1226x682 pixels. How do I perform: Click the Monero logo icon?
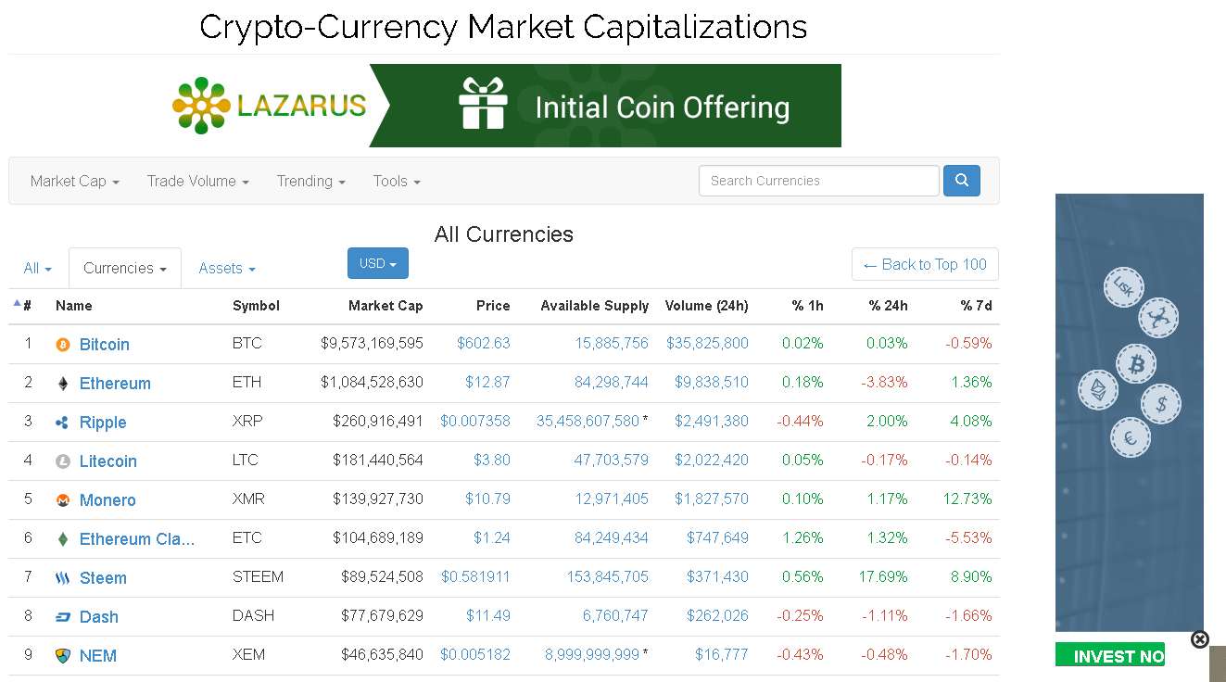coord(63,500)
